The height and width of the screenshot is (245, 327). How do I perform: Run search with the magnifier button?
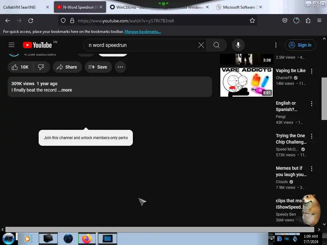216,45
